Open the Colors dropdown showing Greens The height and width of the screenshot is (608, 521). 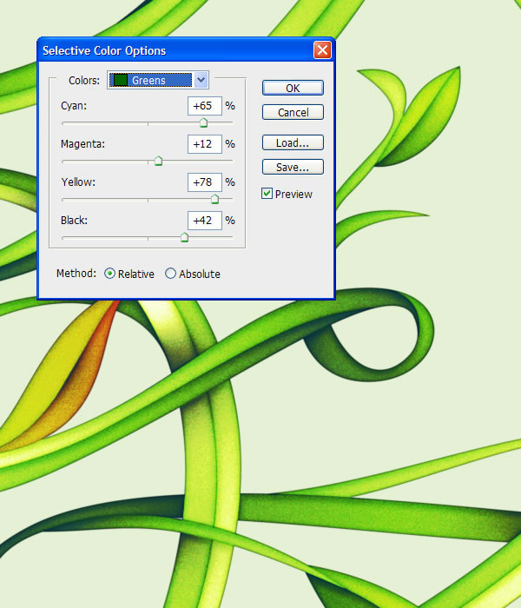pos(158,80)
